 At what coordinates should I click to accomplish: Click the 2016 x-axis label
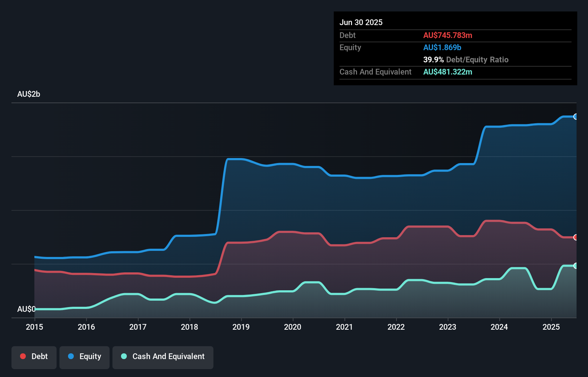point(86,327)
